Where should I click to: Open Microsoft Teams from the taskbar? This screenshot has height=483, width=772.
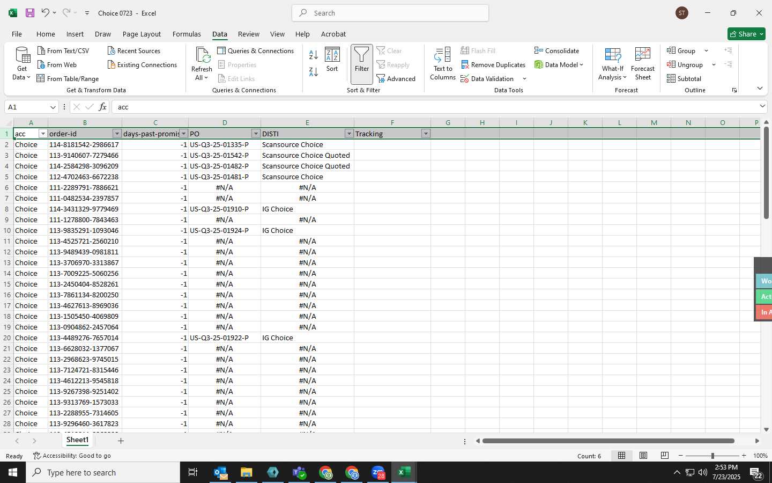tap(299, 472)
